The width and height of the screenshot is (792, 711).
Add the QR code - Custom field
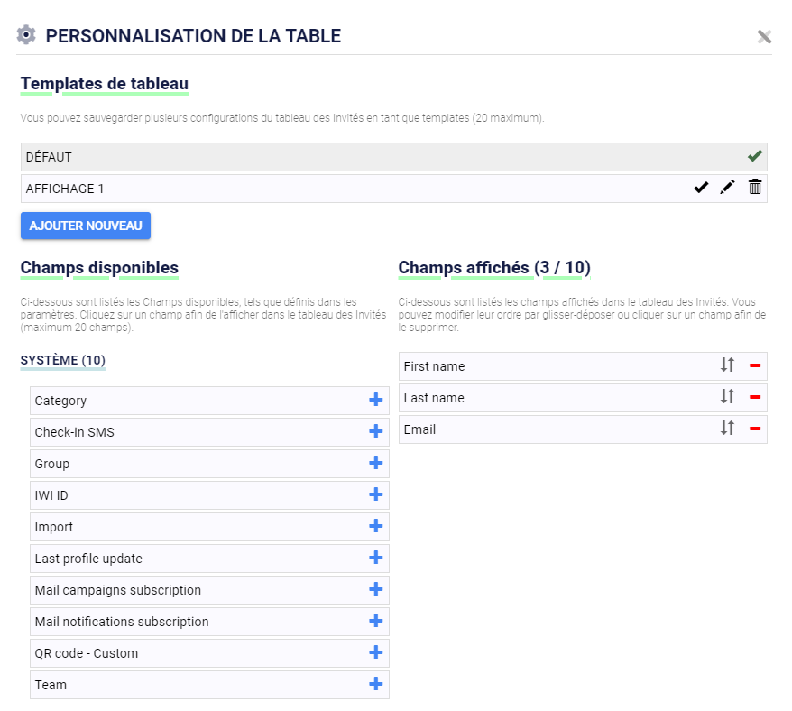pos(375,652)
